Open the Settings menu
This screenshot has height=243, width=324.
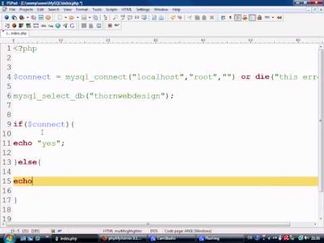click(x=143, y=9)
